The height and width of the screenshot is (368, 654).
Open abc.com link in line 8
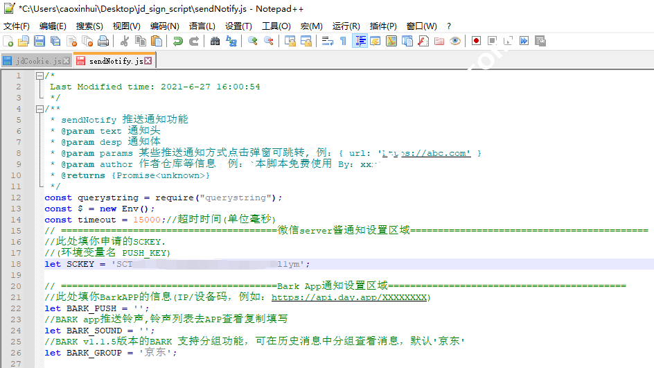click(426, 153)
